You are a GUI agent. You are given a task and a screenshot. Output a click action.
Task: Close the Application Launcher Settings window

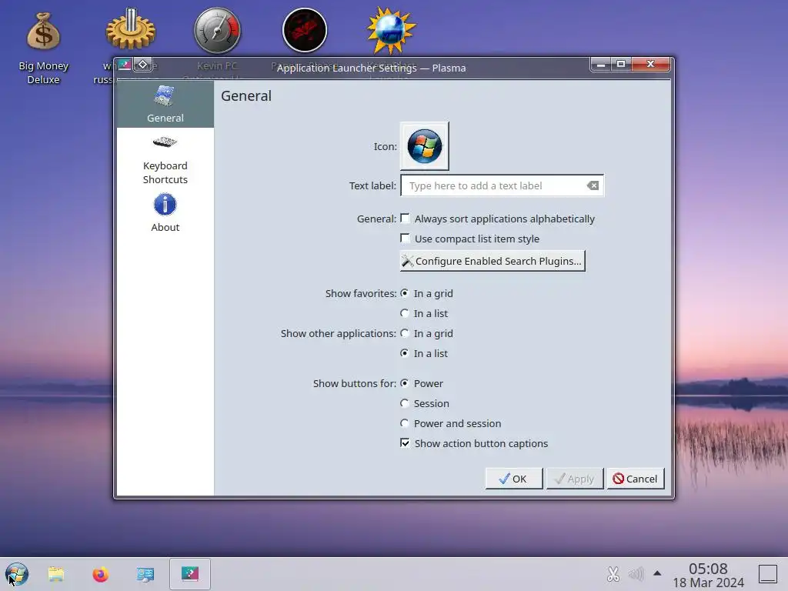[x=651, y=65]
